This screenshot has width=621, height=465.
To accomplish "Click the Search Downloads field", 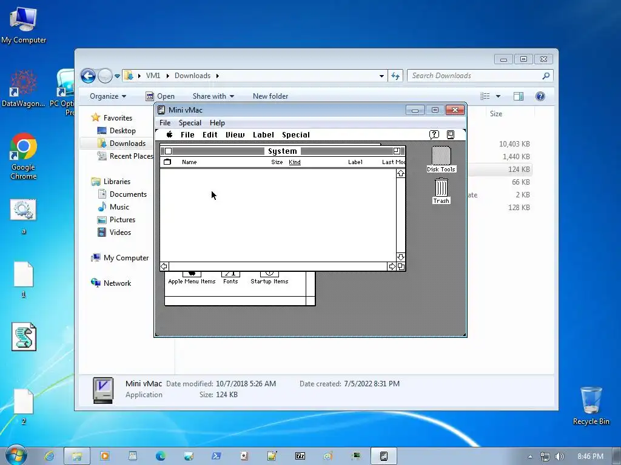I will click(x=480, y=76).
